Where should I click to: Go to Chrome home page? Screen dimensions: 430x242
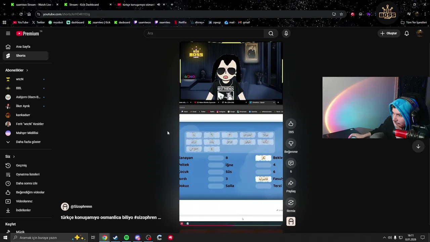(x=29, y=14)
